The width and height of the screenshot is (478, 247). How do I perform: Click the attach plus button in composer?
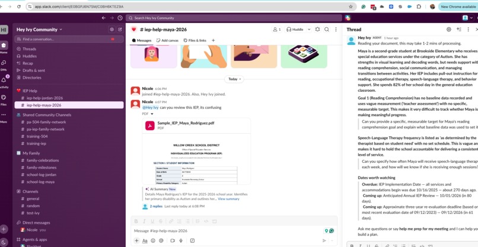(x=136, y=240)
